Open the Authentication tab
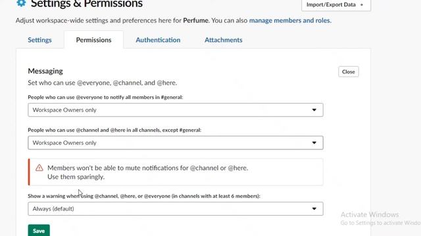 pos(158,40)
